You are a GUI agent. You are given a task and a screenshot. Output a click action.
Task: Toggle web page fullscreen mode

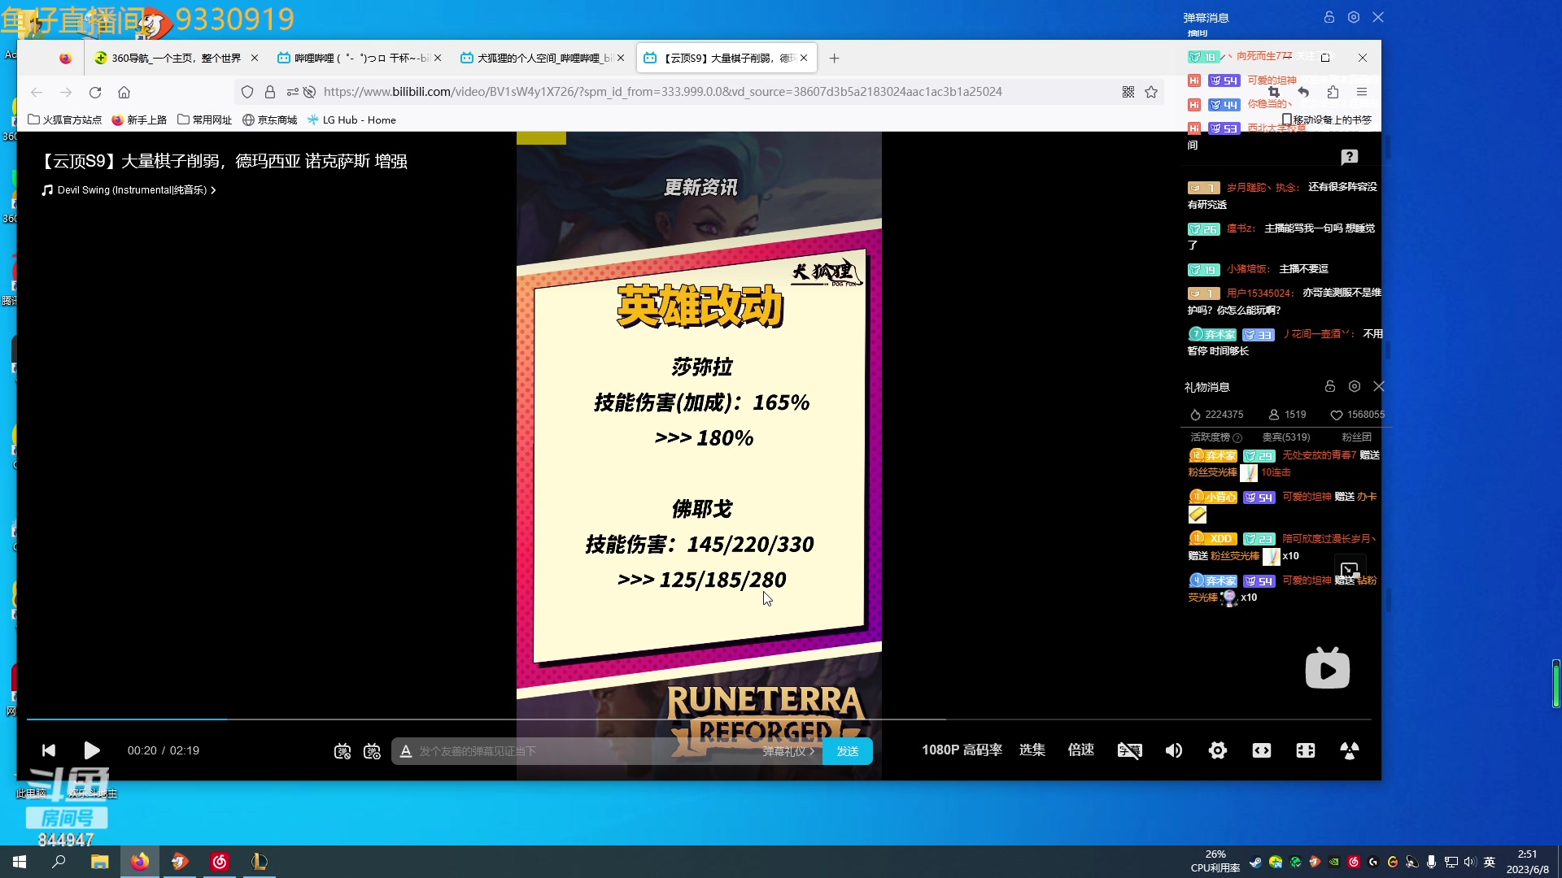coord(1306,750)
